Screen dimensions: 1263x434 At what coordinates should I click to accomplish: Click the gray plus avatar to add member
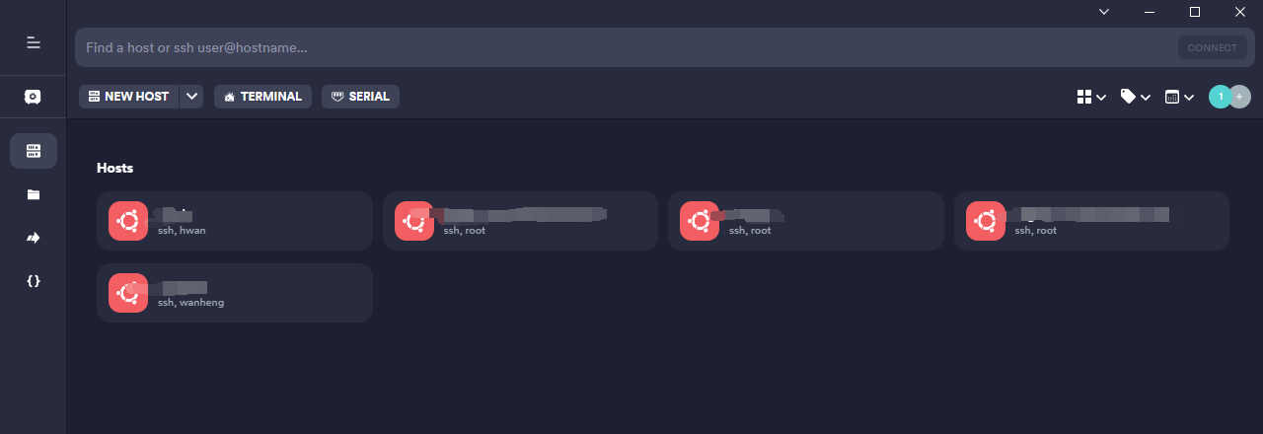point(1240,97)
